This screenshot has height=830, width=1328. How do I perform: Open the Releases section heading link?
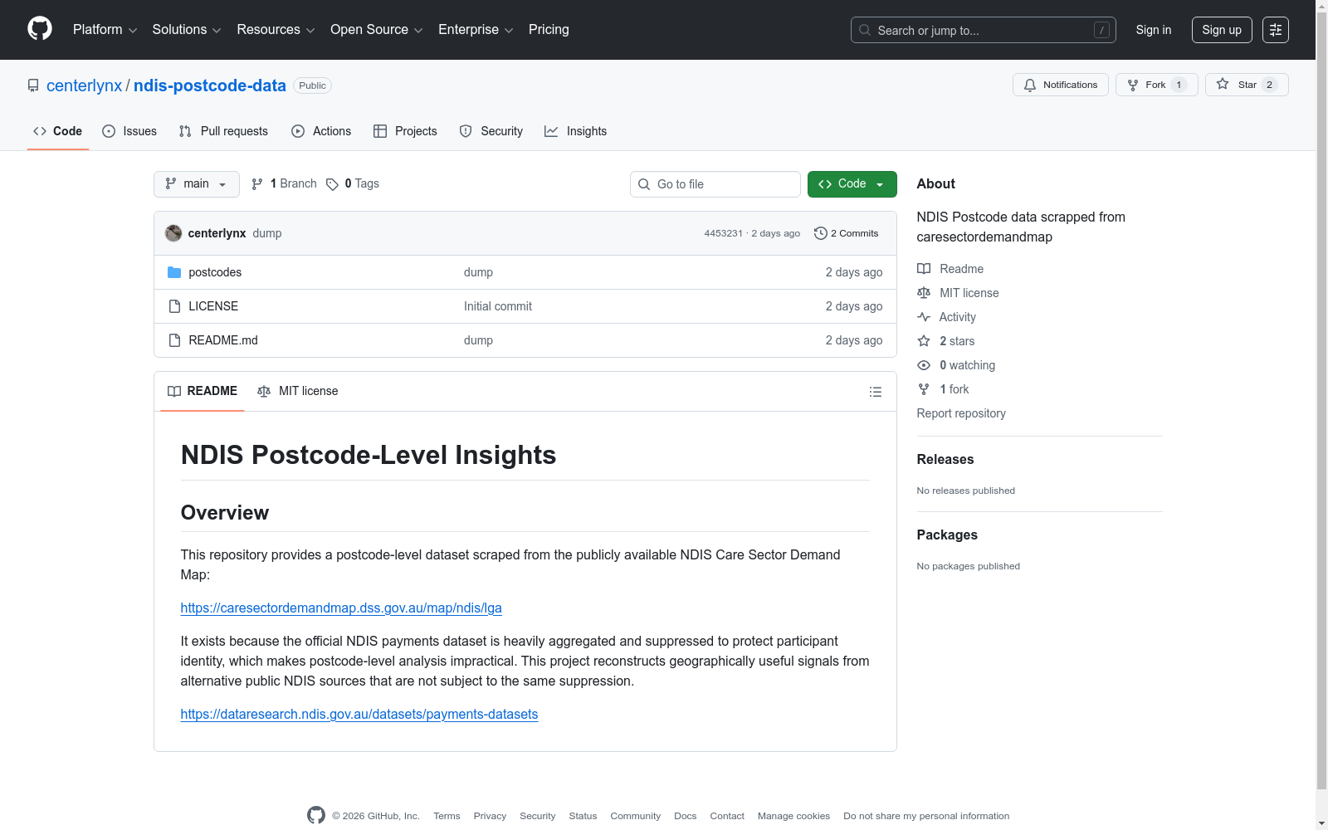(945, 460)
